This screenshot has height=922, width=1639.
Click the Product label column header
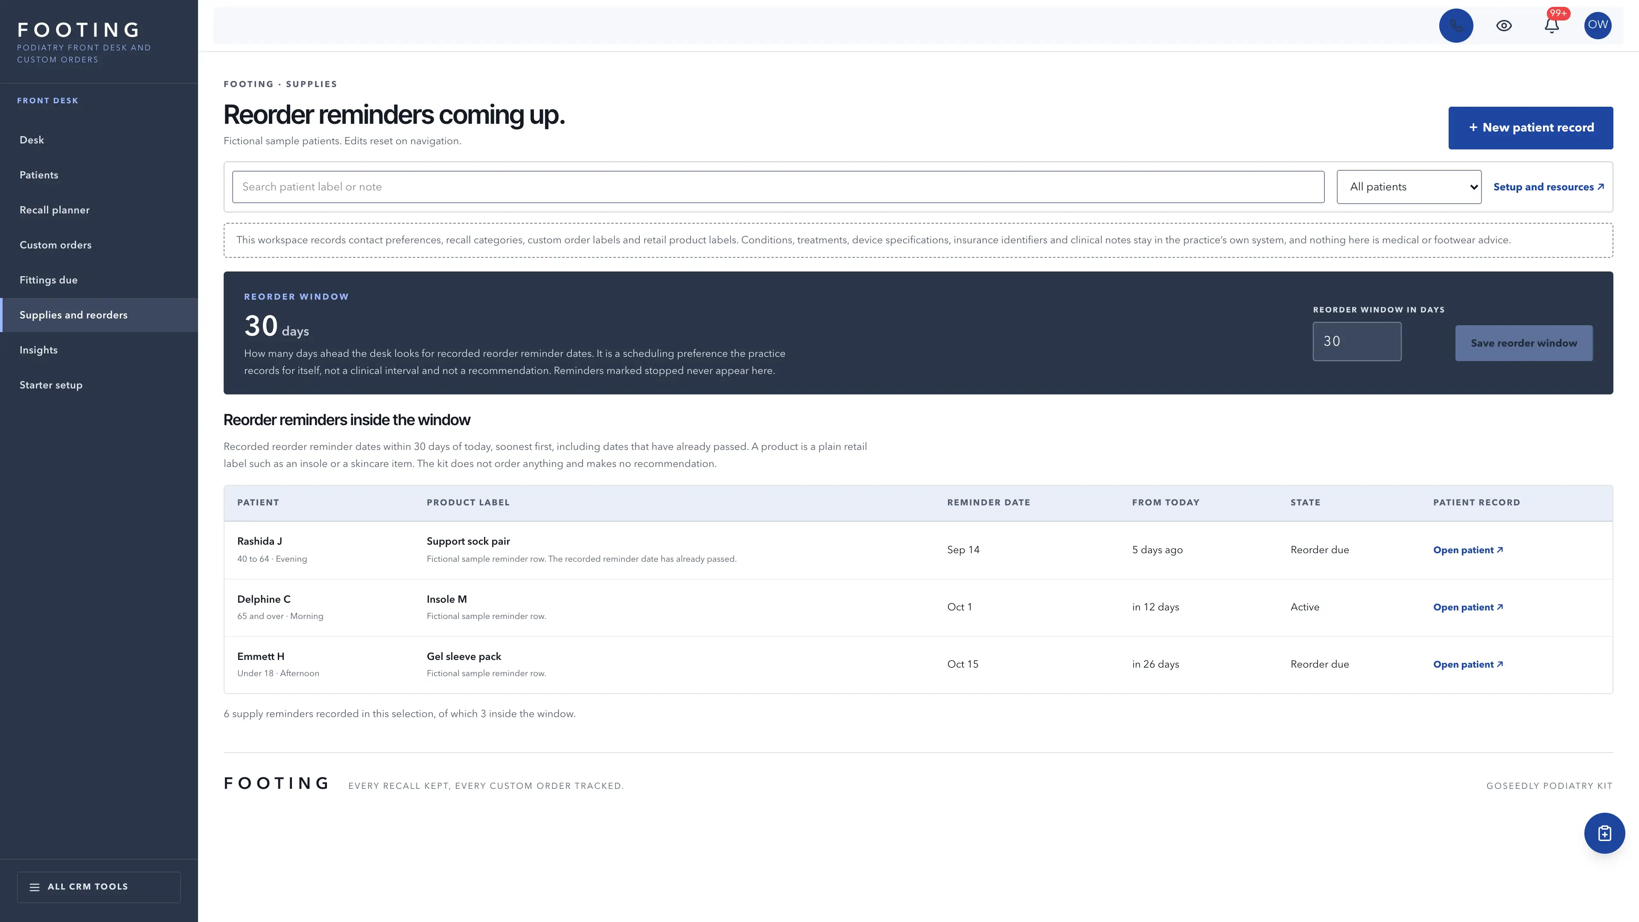pyautogui.click(x=468, y=503)
